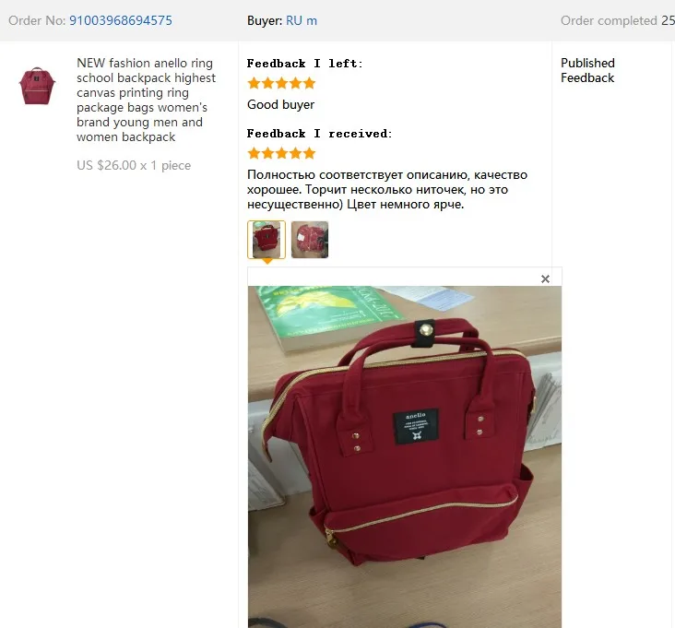This screenshot has width=675, height=628.
Task: Click the US $26.00 x 1 piece price
Action: pyautogui.click(x=134, y=165)
